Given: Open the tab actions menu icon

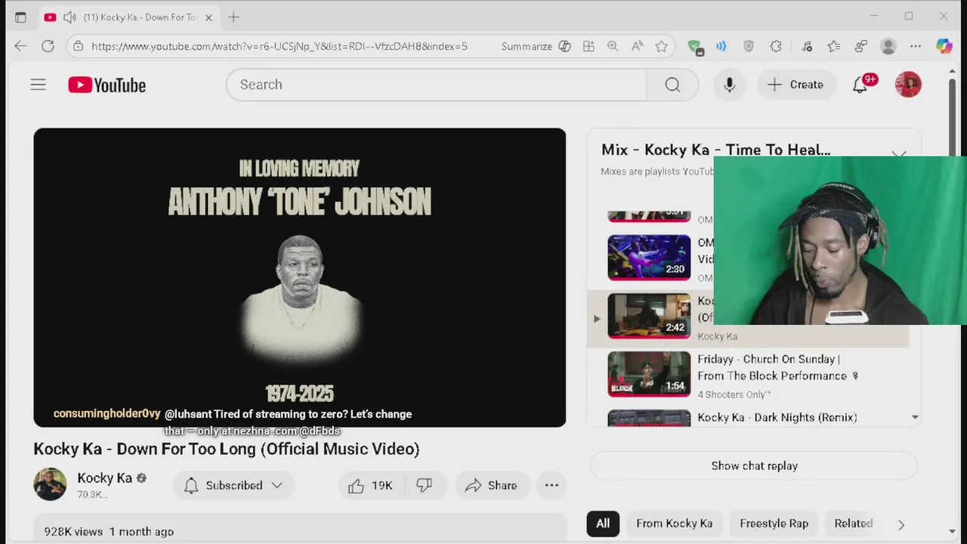Looking at the screenshot, I should (x=20, y=17).
